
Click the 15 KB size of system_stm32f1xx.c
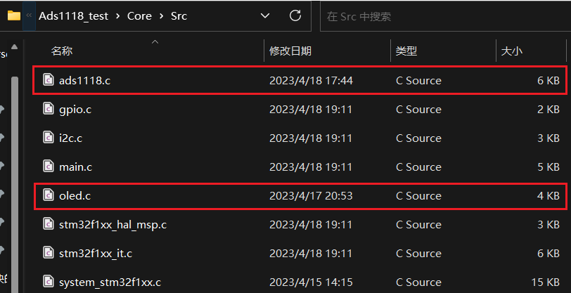coord(545,282)
